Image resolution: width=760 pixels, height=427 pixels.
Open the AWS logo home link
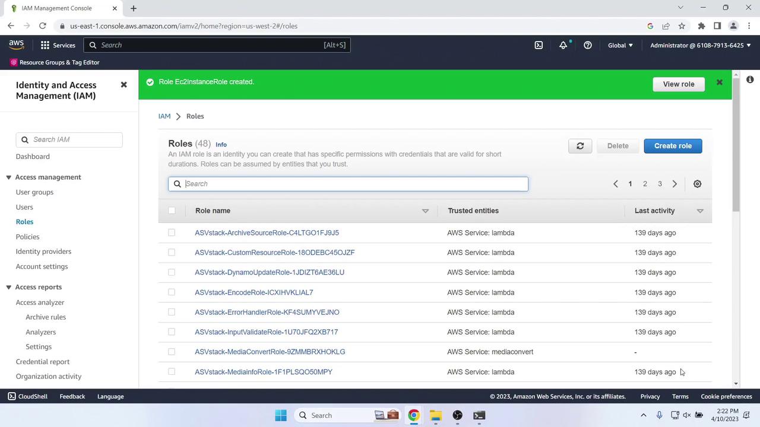(x=17, y=45)
